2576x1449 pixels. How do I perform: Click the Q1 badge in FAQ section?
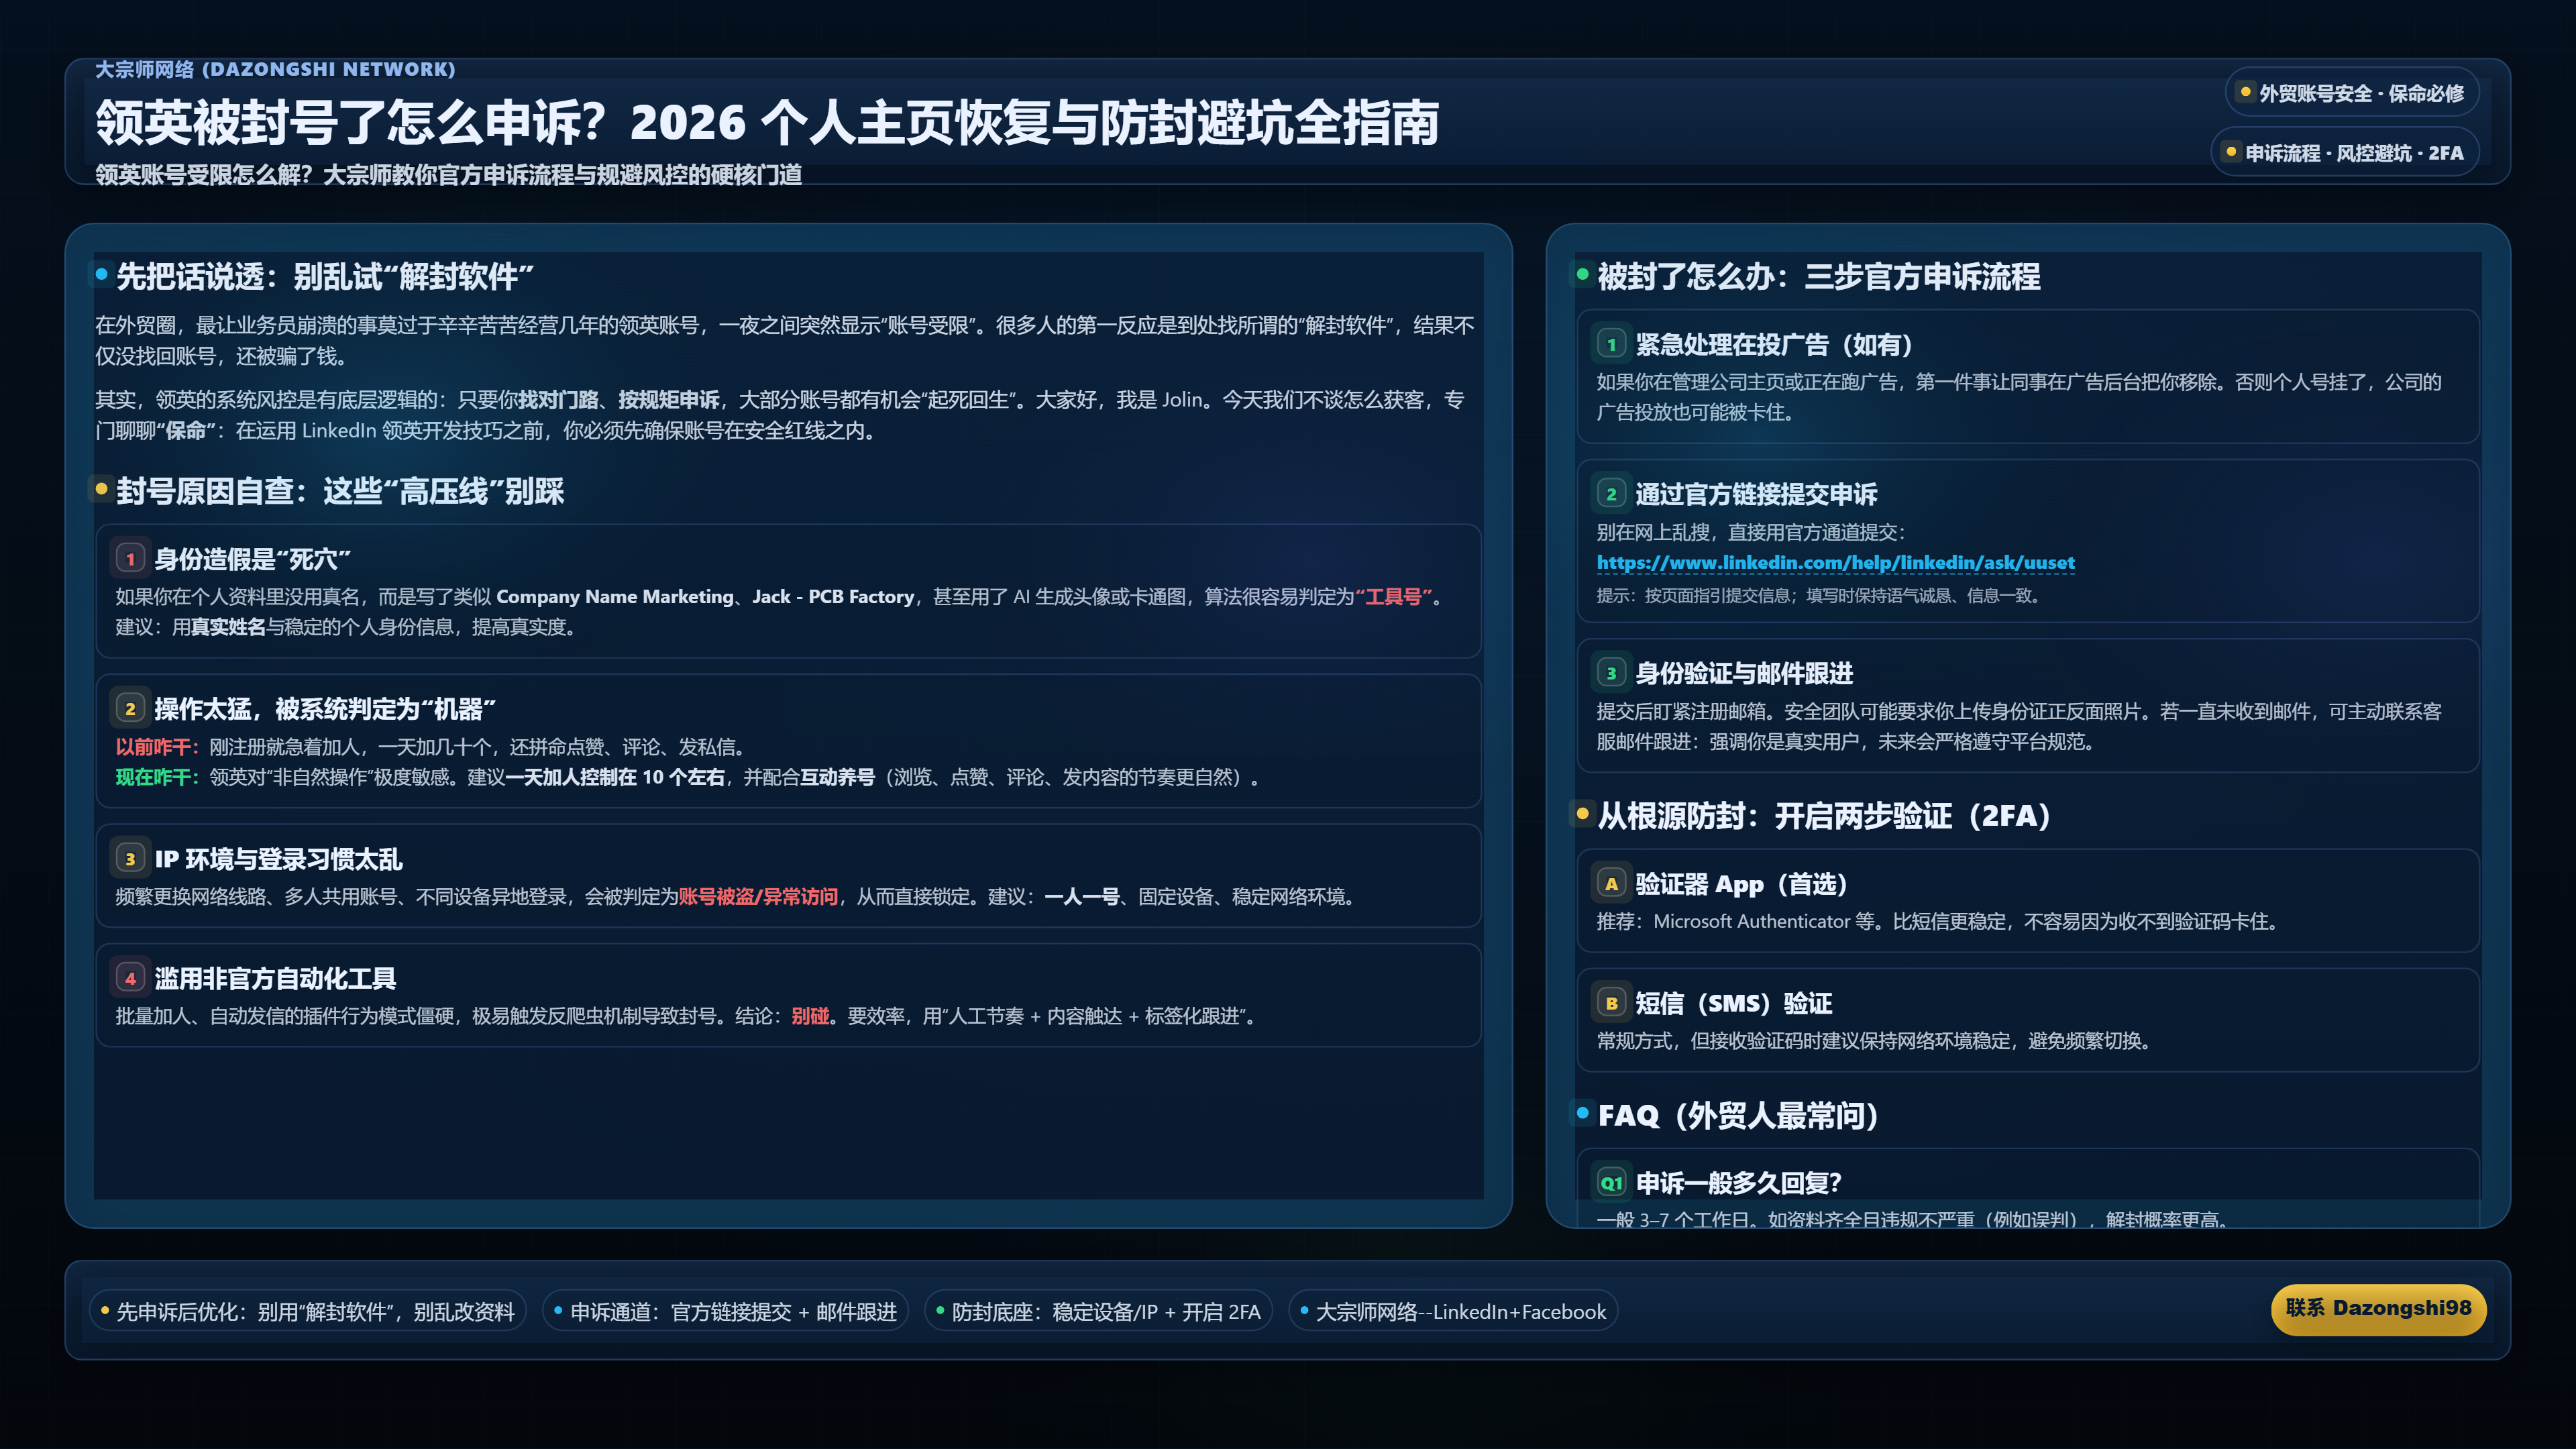(1611, 1183)
